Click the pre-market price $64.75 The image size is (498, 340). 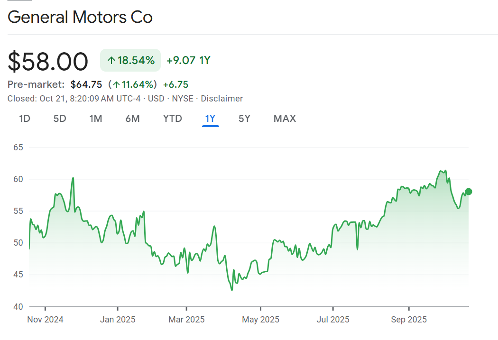pos(86,85)
